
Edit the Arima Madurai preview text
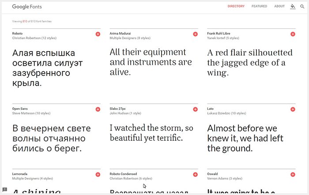click(151, 62)
